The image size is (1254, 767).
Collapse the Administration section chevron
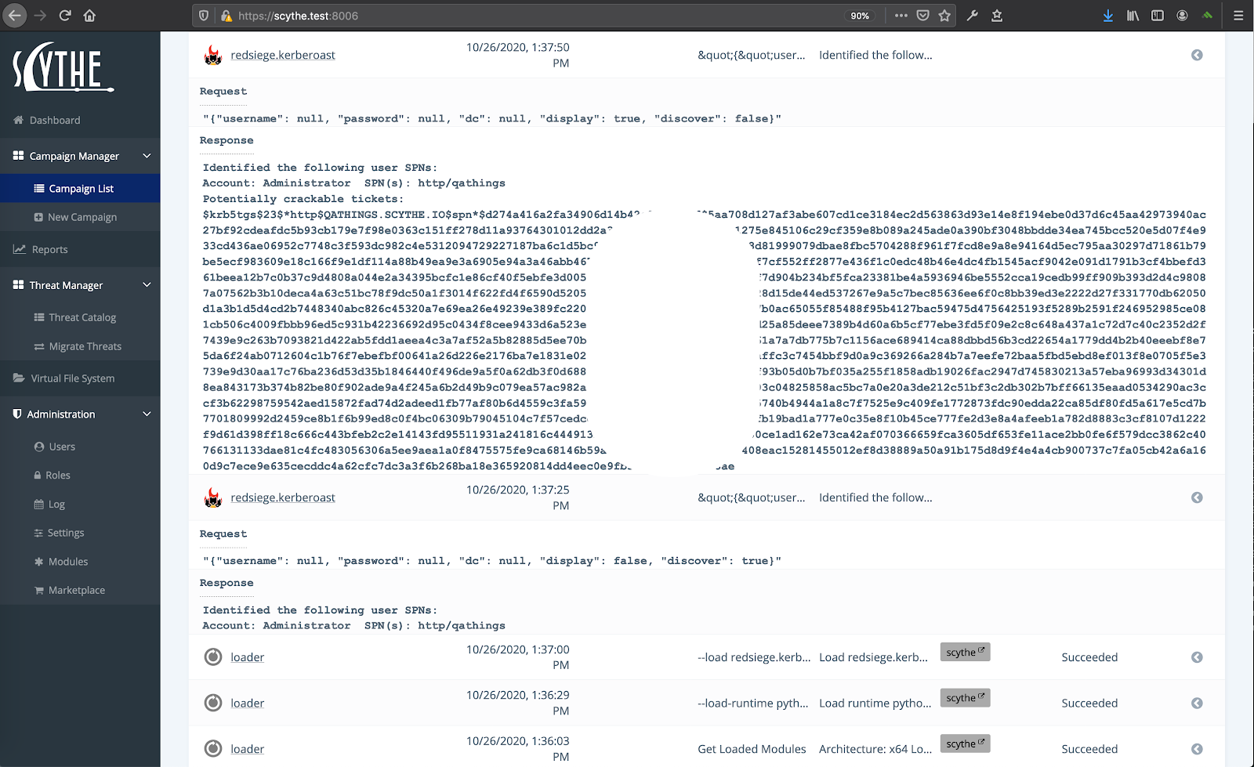147,414
